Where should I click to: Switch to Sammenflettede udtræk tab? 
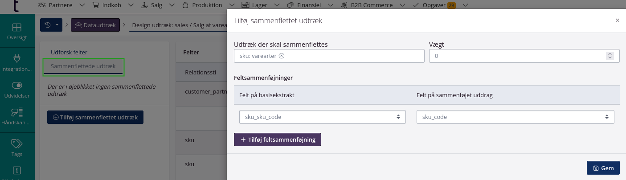pos(83,66)
